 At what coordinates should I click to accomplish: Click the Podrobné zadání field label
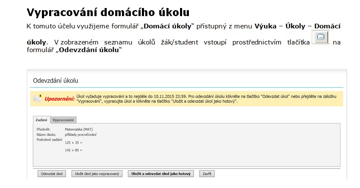[x=50, y=139]
